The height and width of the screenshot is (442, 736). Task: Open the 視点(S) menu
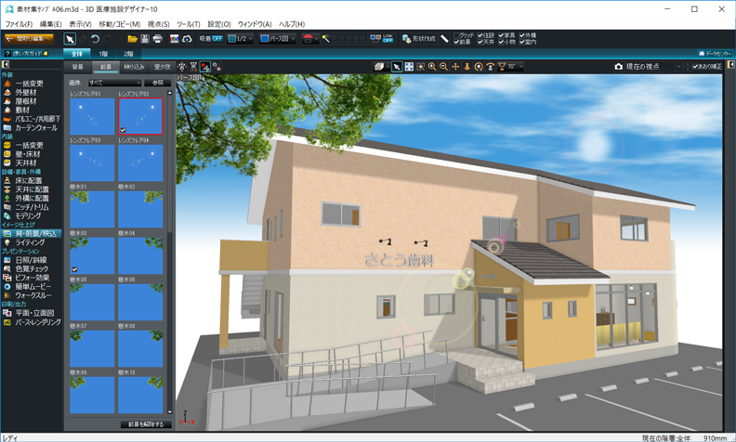pos(158,24)
